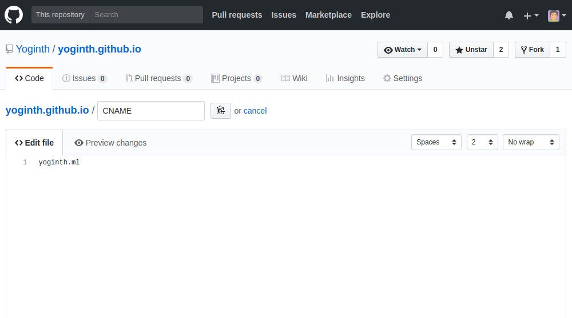Open the yoginth.github.io repository title link

click(99, 49)
